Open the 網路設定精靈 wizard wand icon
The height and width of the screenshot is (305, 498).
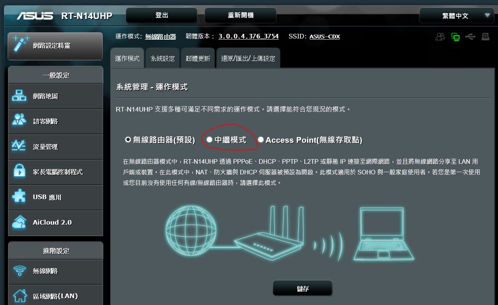click(x=21, y=43)
